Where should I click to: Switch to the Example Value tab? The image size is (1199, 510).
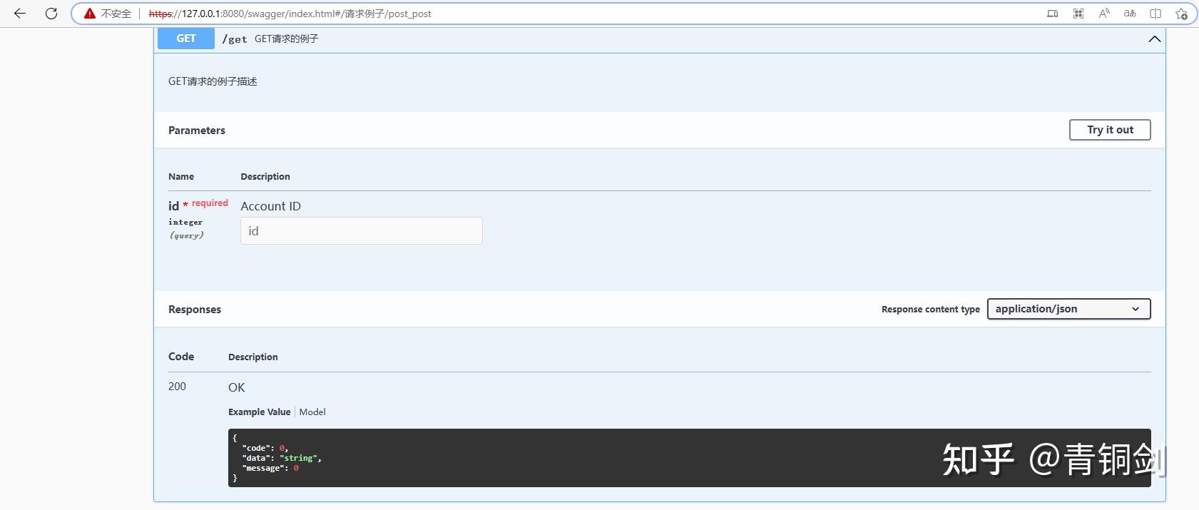tap(259, 412)
